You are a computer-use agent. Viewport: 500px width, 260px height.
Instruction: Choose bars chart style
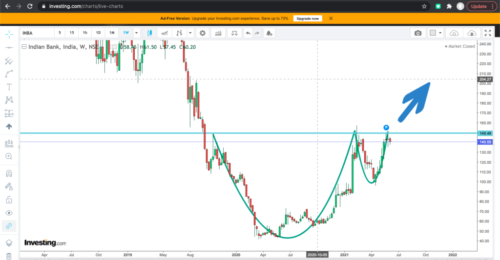(x=180, y=33)
